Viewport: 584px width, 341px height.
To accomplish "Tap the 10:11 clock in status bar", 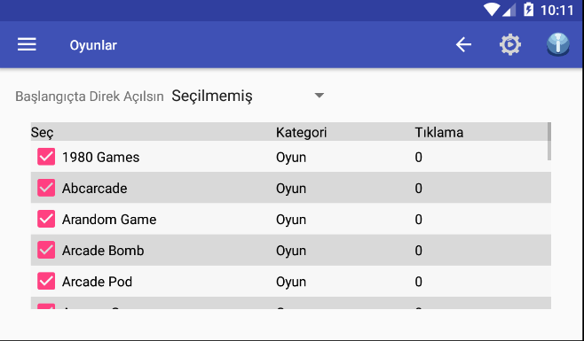I will coord(556,10).
